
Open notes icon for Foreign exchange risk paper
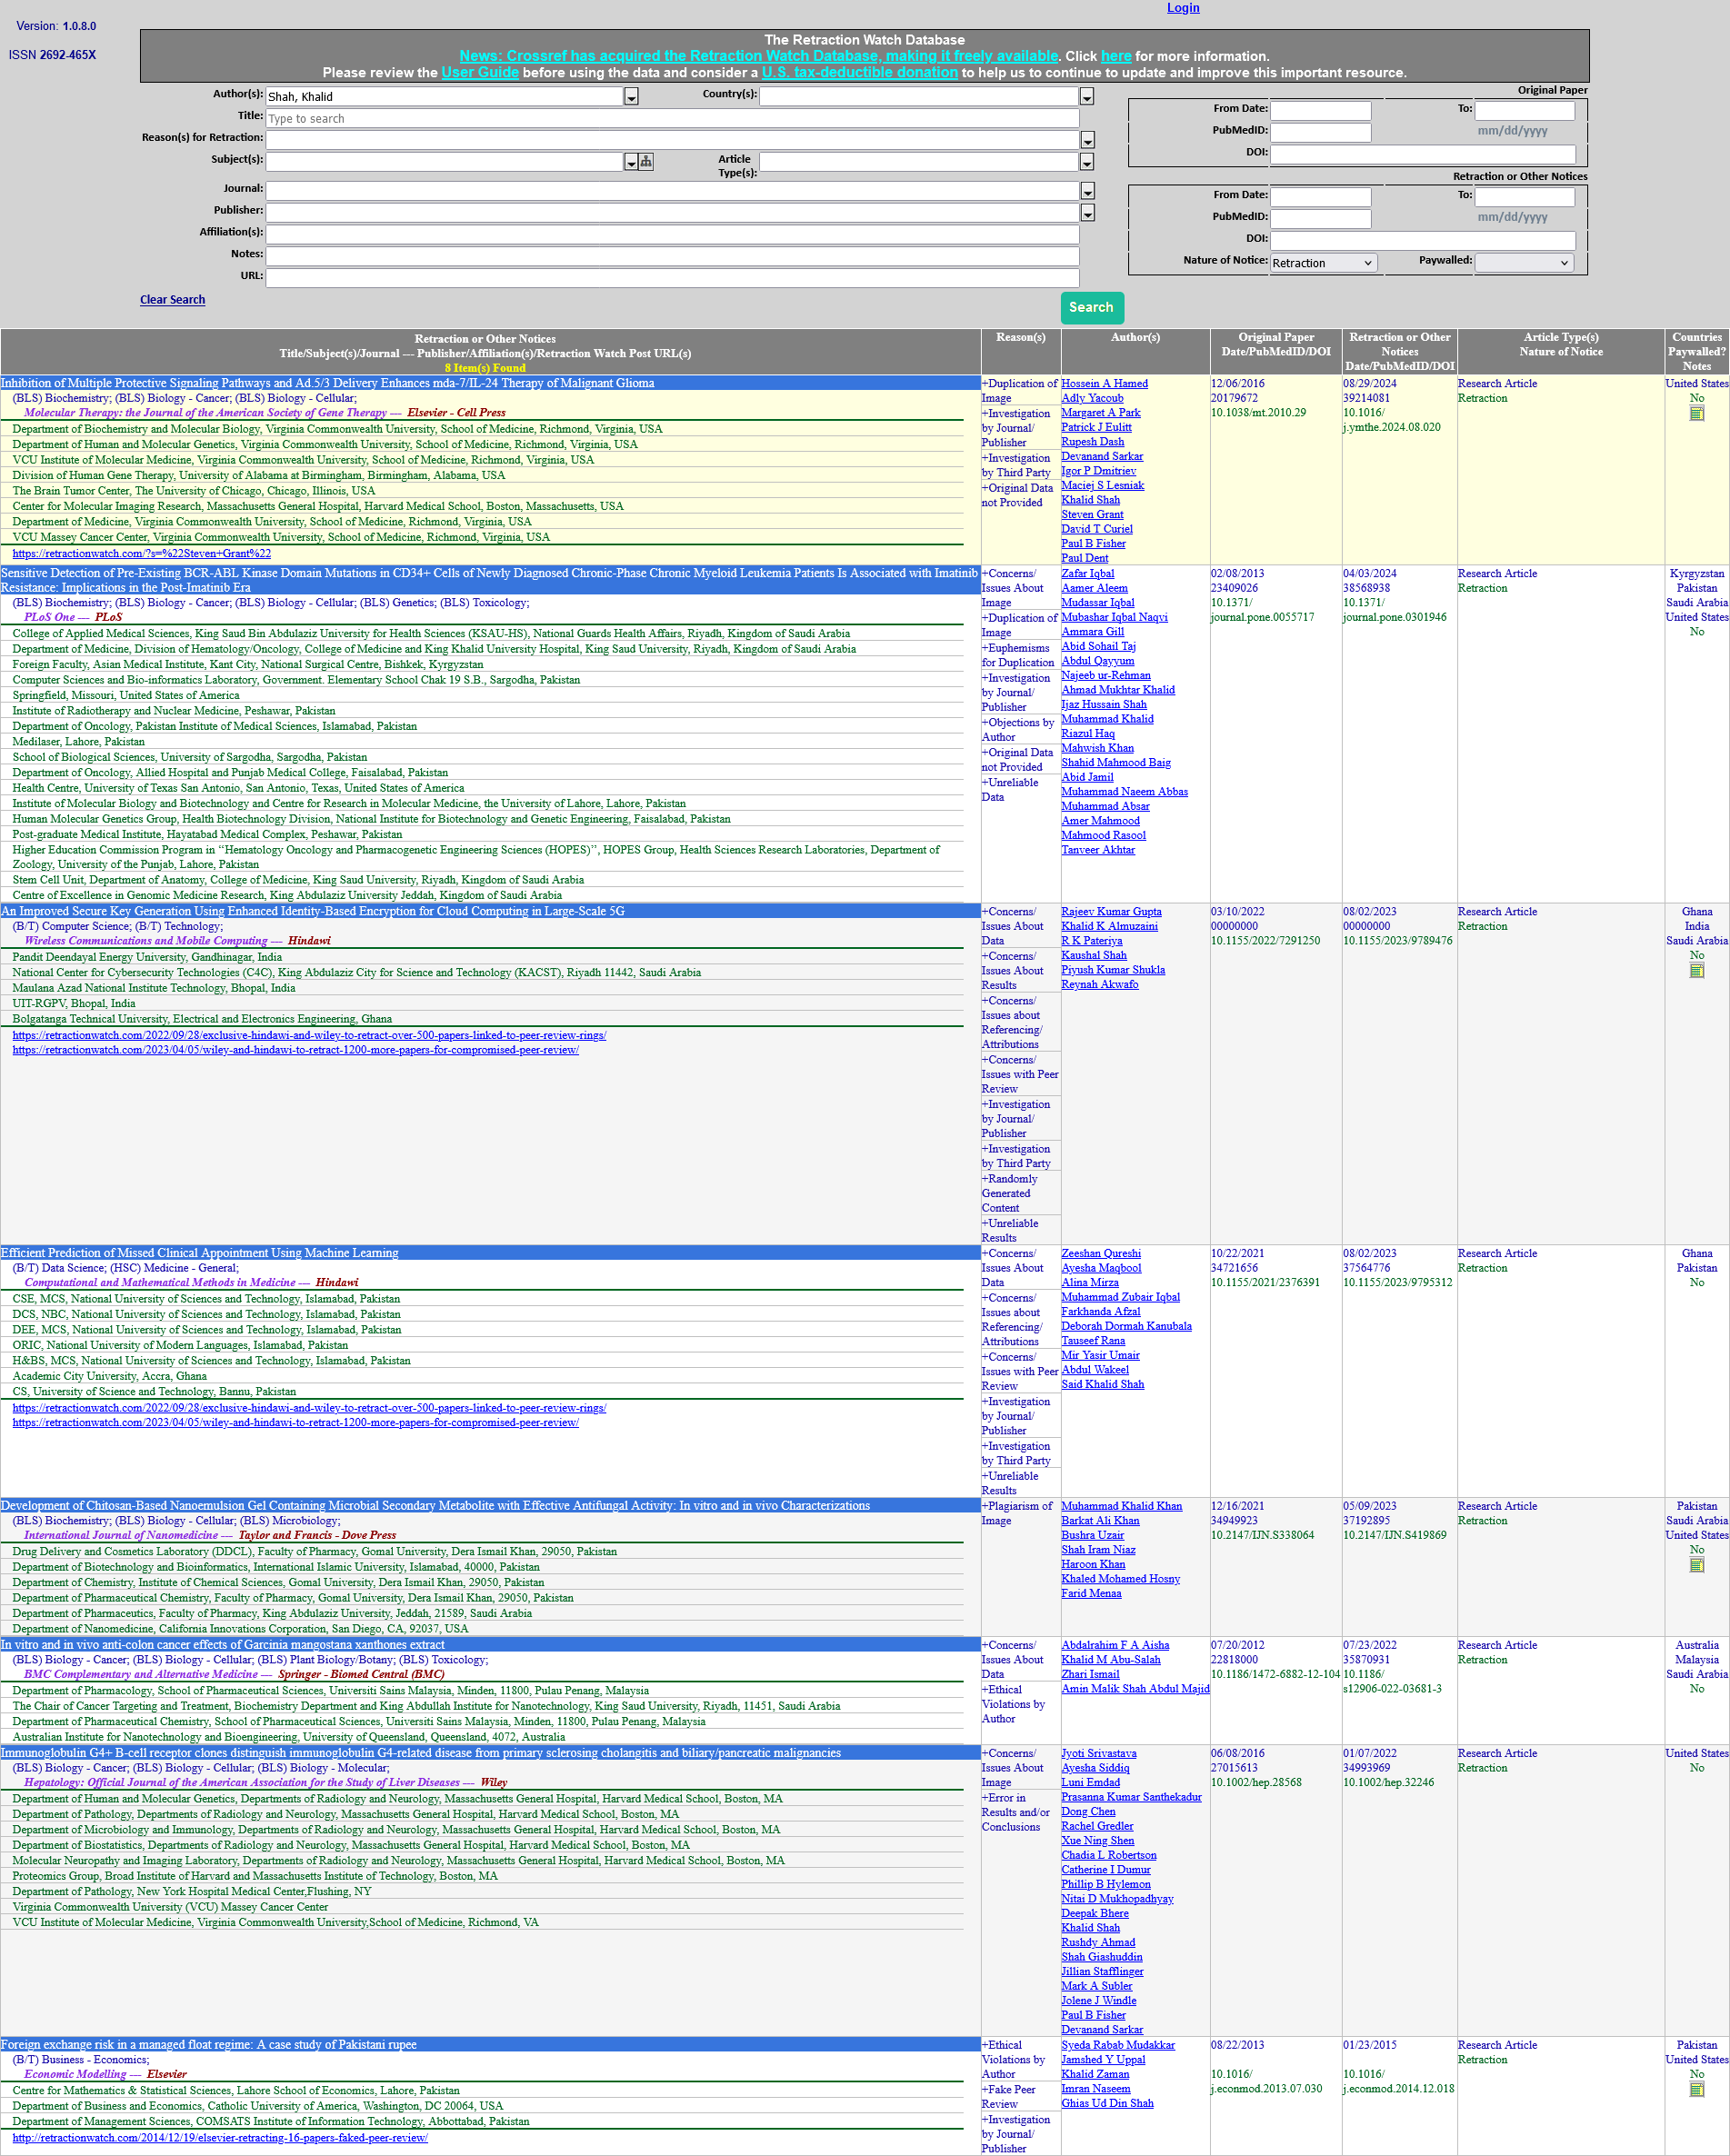1696,2089
